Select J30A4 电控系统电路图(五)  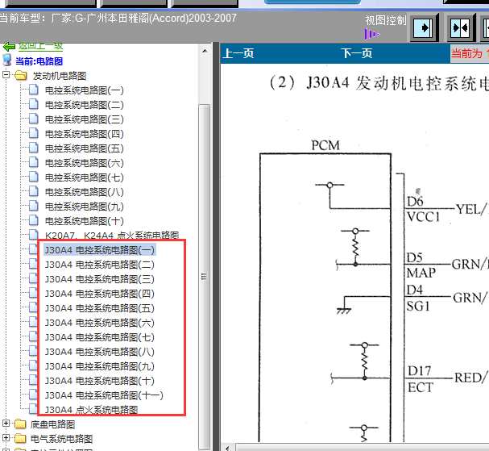pos(99,308)
